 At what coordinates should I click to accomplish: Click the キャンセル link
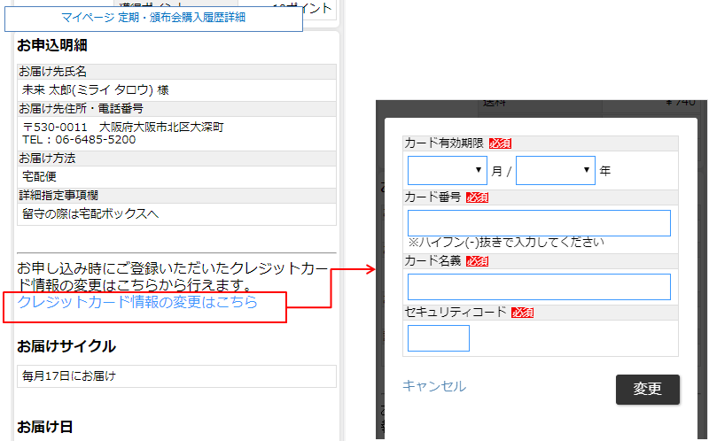coord(434,386)
